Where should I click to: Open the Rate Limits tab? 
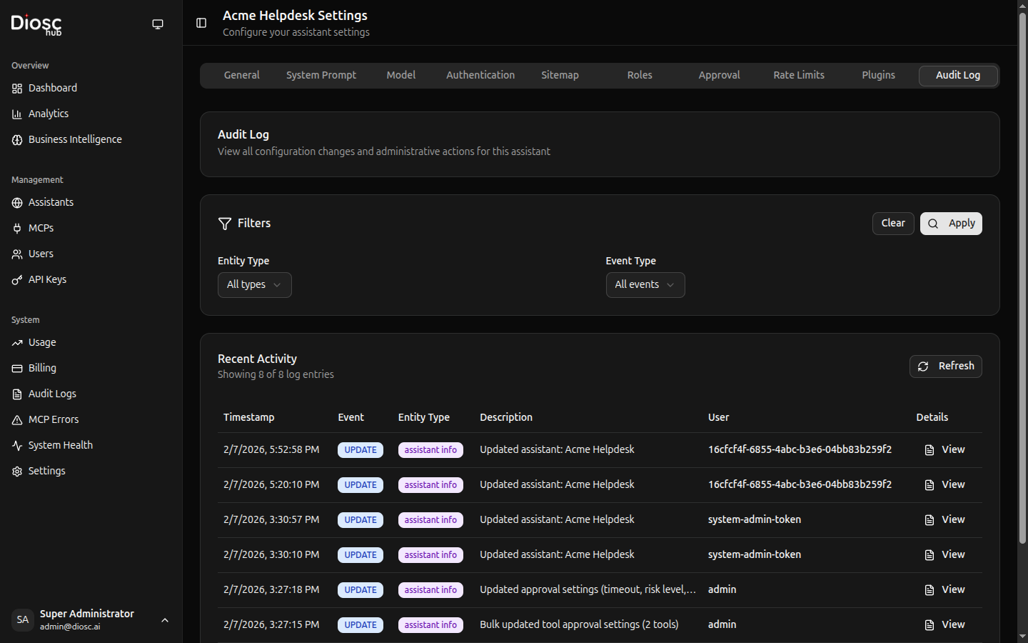[x=798, y=76]
